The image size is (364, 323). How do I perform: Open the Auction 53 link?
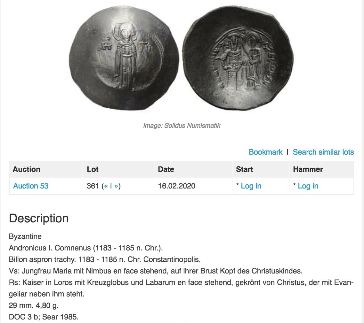(x=31, y=186)
